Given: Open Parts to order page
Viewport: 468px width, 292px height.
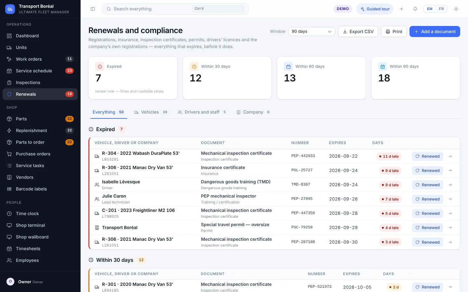Looking at the screenshot, I should coord(40,142).
